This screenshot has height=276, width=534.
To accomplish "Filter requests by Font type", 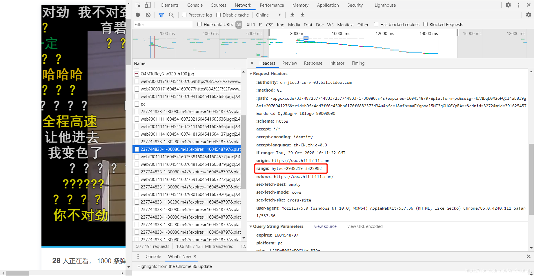I will tap(308, 25).
